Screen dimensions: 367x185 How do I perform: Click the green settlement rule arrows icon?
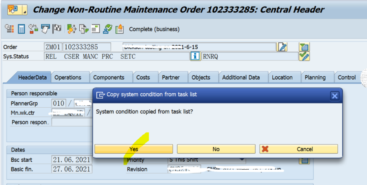72,29
